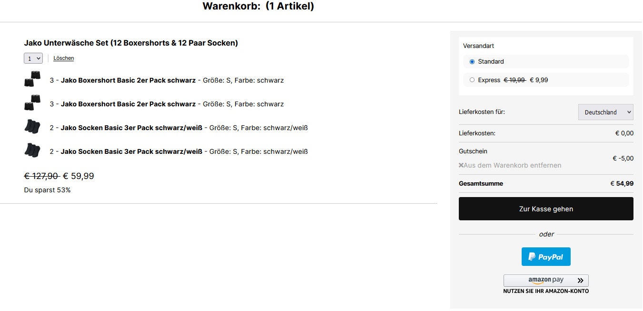The image size is (643, 311).
Task: Click the Amazon Pay button
Action: [546, 280]
